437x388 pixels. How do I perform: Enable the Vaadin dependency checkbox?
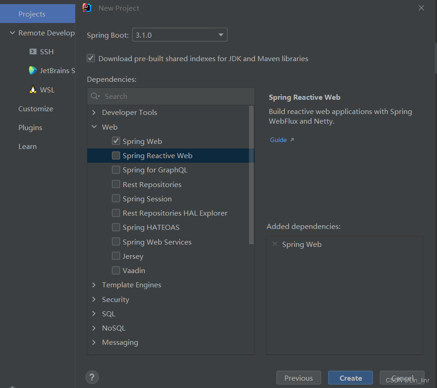(116, 270)
